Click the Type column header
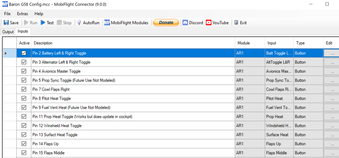Image resolution: width=339 pixels, height=158 pixels. coord(308,43)
